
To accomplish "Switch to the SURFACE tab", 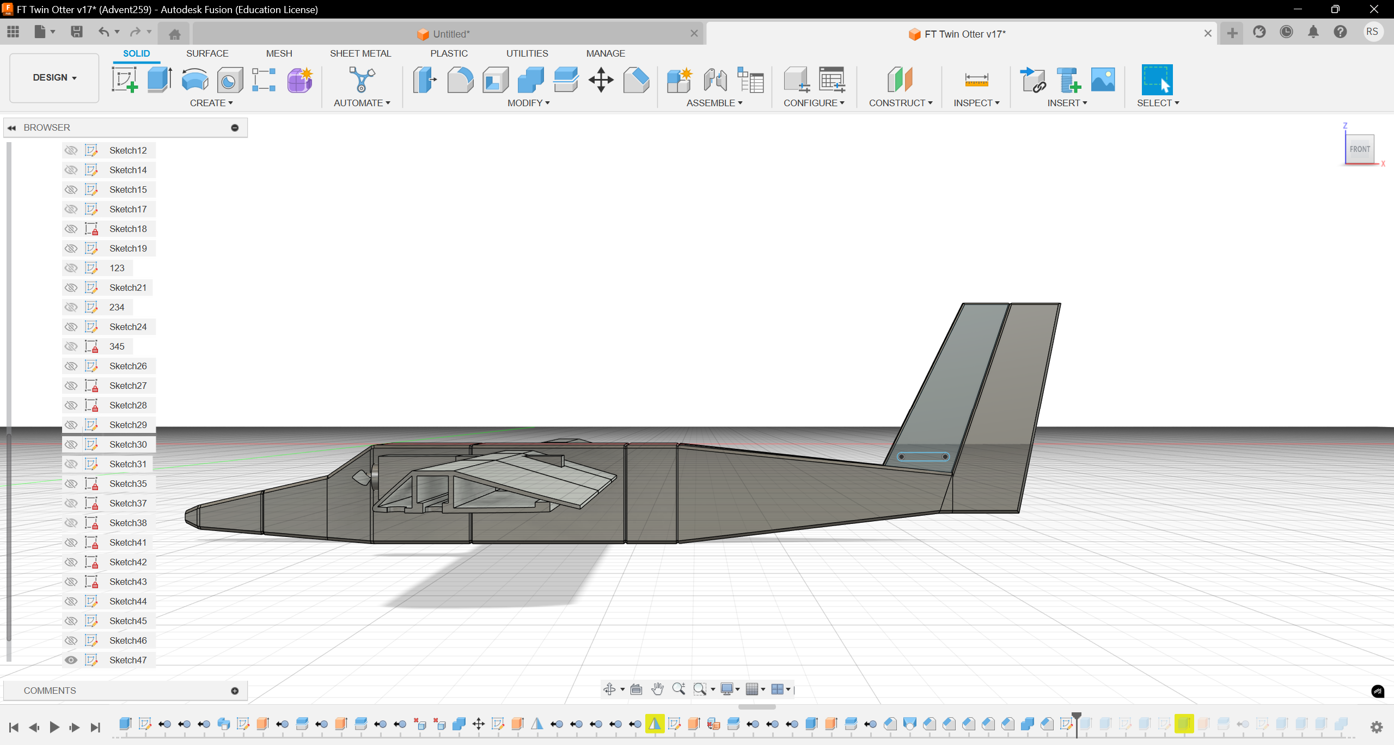I will (207, 53).
